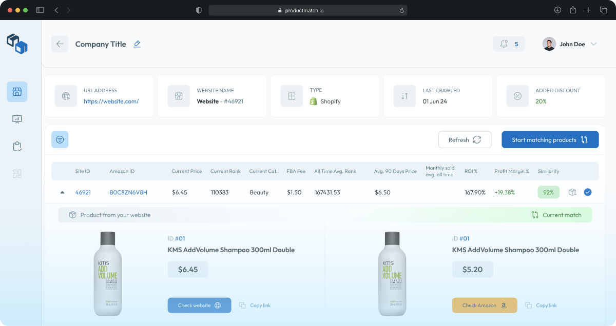
Task: Click the package box icon in row 46921
Action: pos(572,192)
